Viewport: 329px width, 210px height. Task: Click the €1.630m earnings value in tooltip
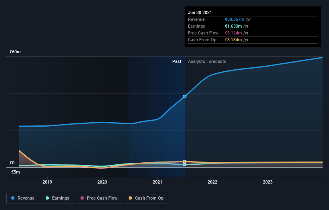click(x=233, y=26)
